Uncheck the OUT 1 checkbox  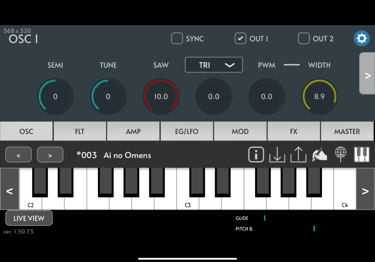click(x=240, y=38)
